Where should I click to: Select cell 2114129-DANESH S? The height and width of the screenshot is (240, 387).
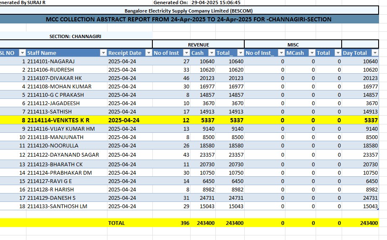pyautogui.click(x=67, y=198)
